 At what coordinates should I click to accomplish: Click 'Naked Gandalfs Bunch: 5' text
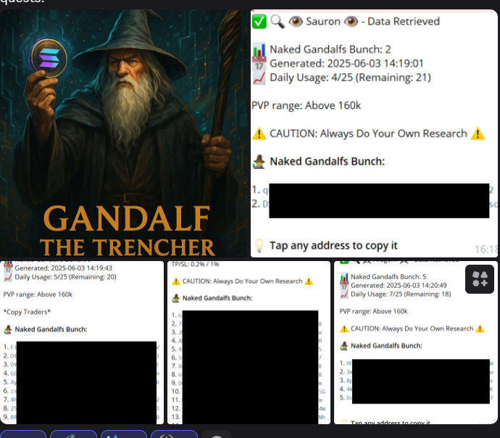coord(388,276)
